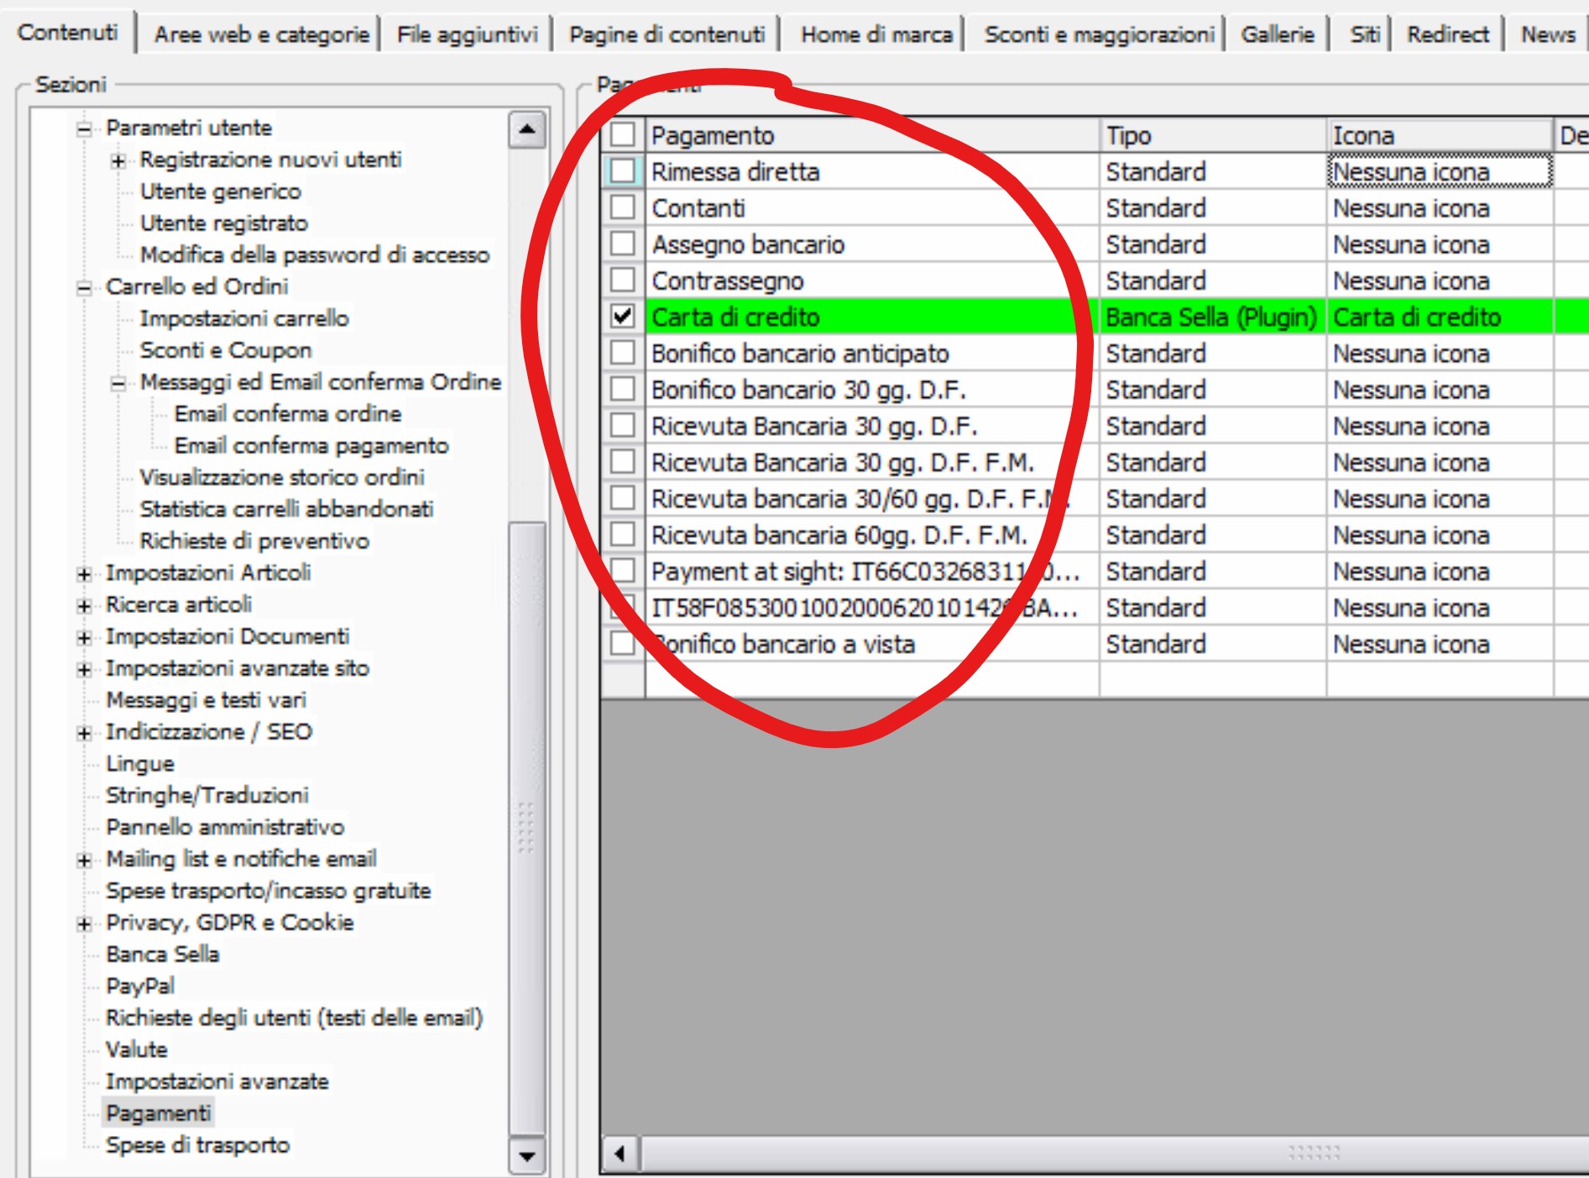Click Nessuna icona cell for Rimessa diretta
The height and width of the screenshot is (1178, 1589).
1440,172
